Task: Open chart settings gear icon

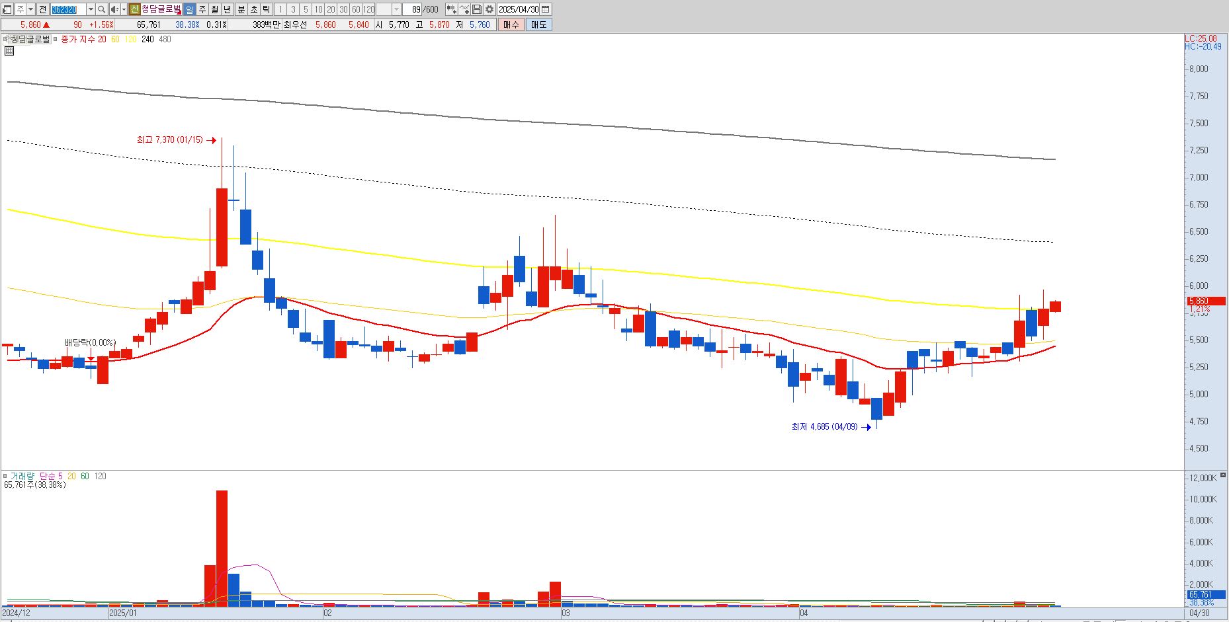Action: click(489, 9)
